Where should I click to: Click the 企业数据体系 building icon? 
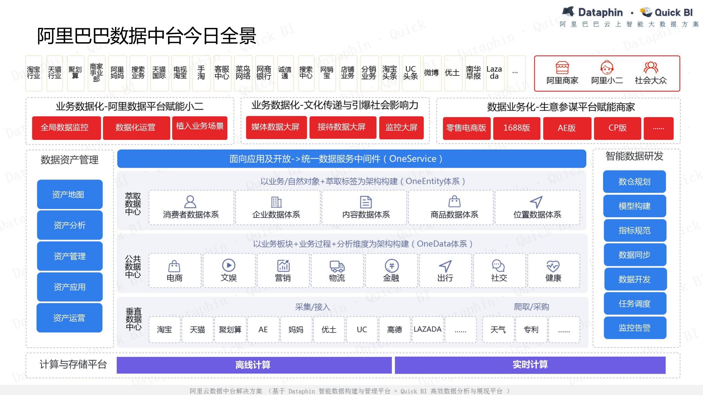(x=276, y=202)
